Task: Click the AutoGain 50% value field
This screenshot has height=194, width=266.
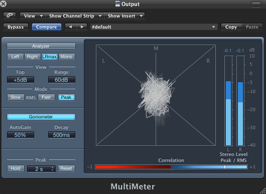Action: click(x=21, y=135)
